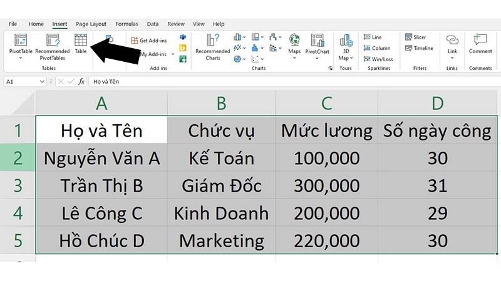Insert a Timeline filter
This screenshot has width=501, height=281.
(419, 48)
